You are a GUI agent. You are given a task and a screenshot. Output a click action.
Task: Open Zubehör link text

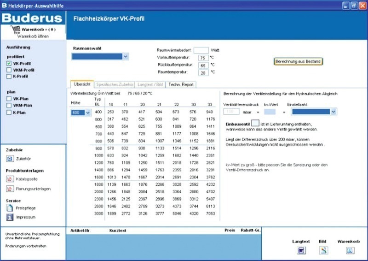[23, 159]
